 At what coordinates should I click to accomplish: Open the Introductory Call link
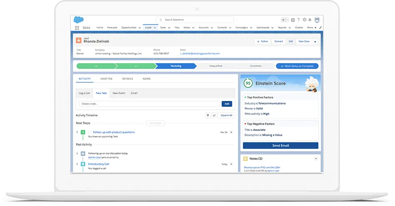click(x=99, y=164)
